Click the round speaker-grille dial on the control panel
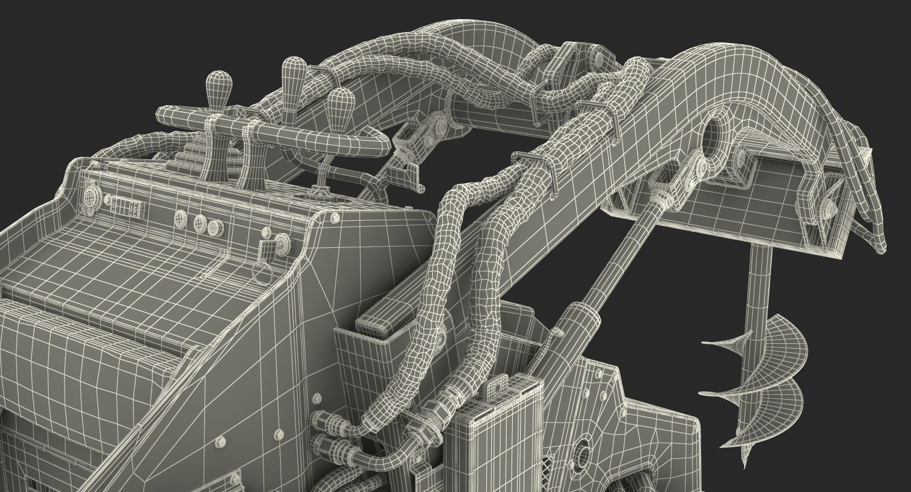Viewport: 911px width, 492px height. point(92,197)
